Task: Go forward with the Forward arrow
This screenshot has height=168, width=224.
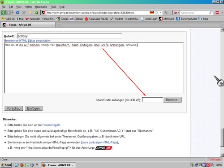Action: [x=9, y=13]
